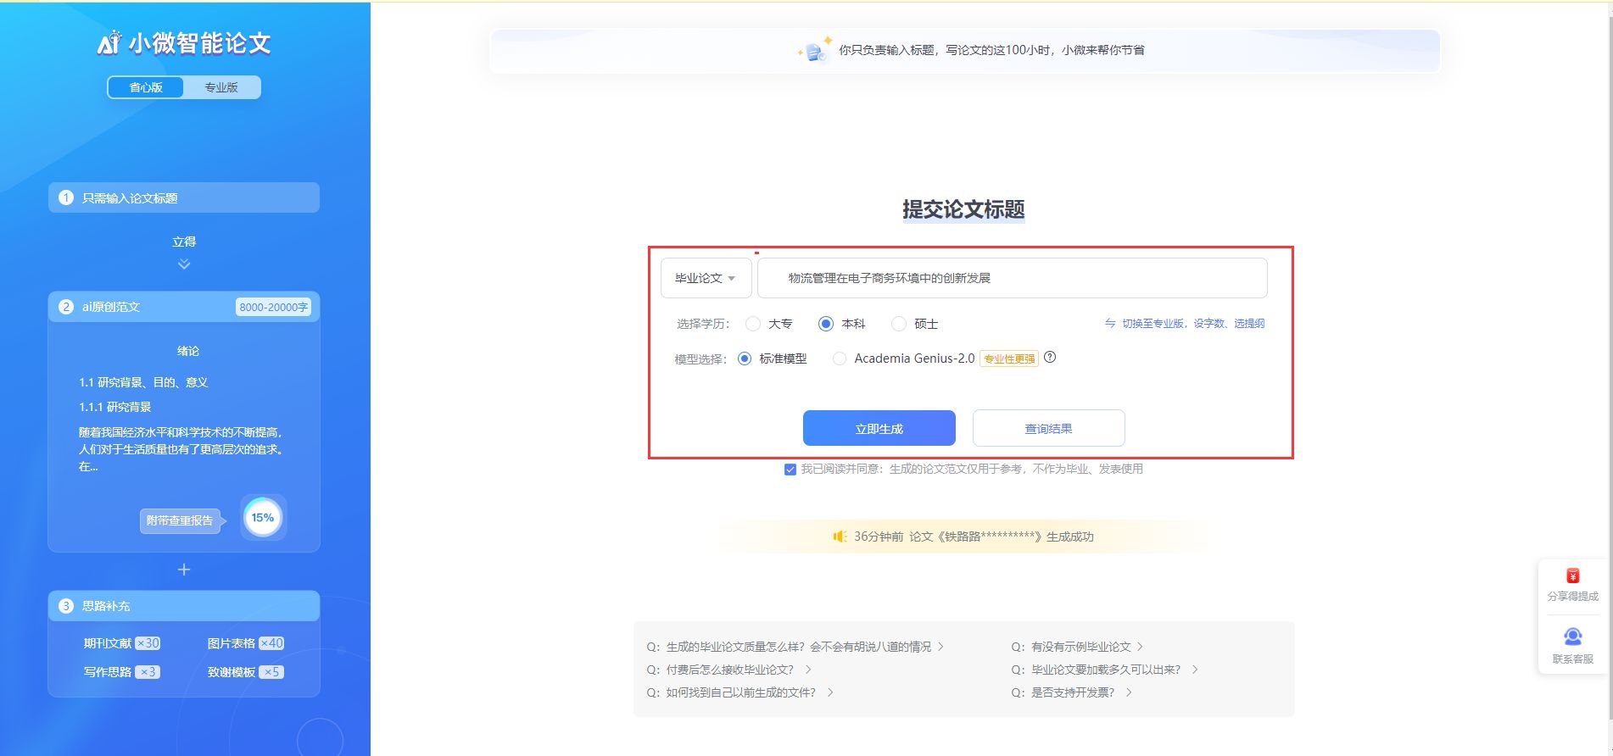Click the 立即生成 button
This screenshot has height=756, width=1613.
(x=879, y=428)
